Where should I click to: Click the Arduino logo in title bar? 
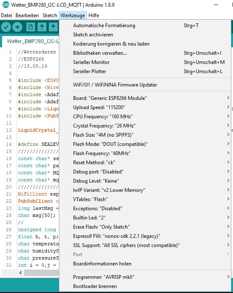click(5, 5)
